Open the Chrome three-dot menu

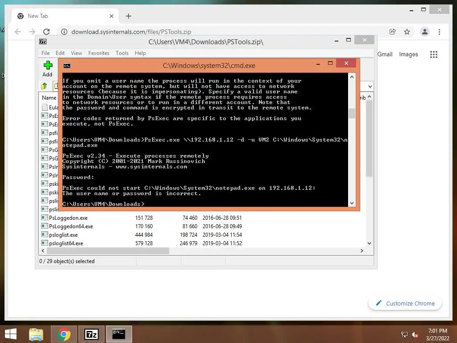439,32
